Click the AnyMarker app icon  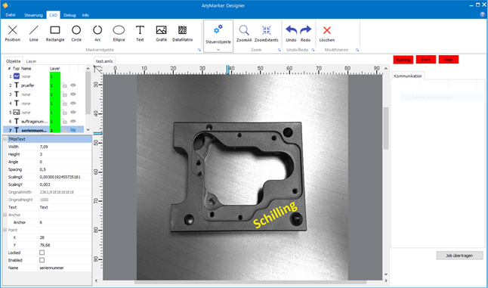coord(5,5)
